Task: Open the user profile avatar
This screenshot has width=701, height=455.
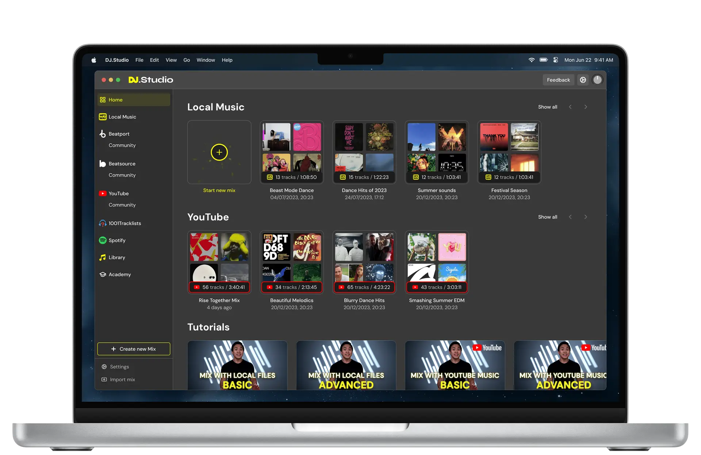Action: tap(597, 80)
